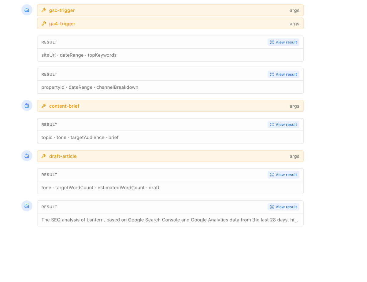This screenshot has height=282, width=367.
Task: Click the bot avatar next to the SEO analysis result
Action: coord(27,206)
